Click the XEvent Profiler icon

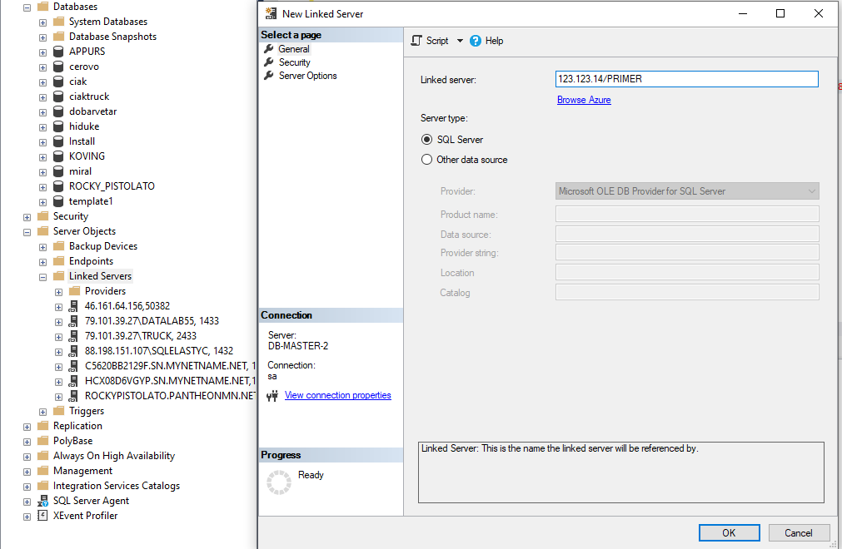[42, 516]
